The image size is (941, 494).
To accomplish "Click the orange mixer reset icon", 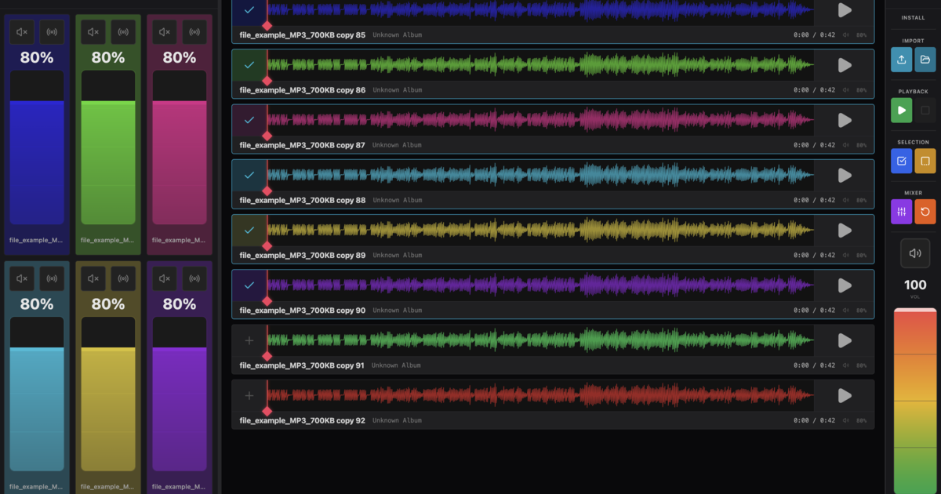I will coord(925,212).
